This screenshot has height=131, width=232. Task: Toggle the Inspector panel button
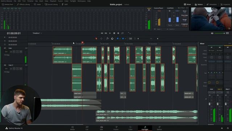[x=225, y=4]
